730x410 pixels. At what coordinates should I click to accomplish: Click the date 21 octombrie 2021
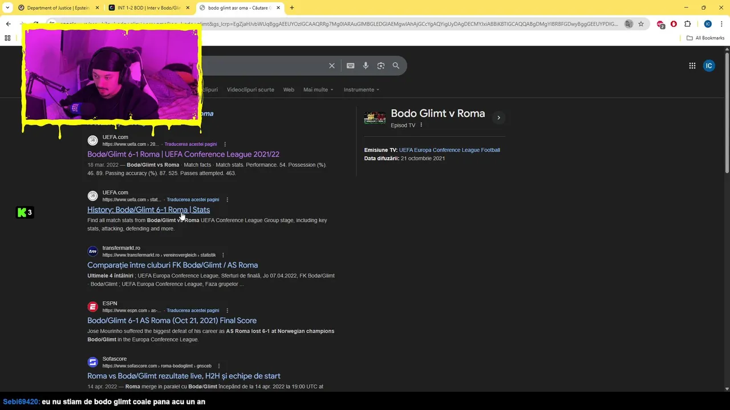click(423, 158)
